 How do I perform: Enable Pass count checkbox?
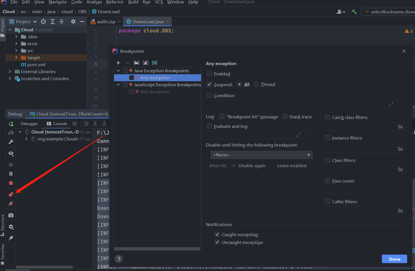click(x=327, y=181)
